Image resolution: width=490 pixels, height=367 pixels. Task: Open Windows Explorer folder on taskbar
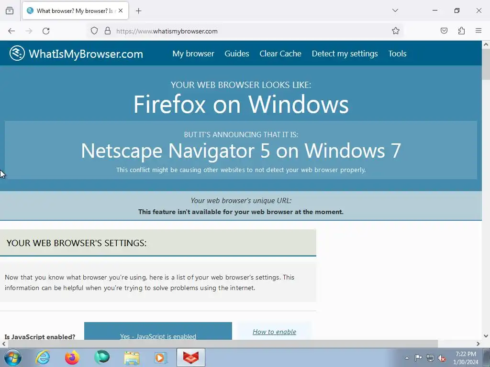[132, 357]
